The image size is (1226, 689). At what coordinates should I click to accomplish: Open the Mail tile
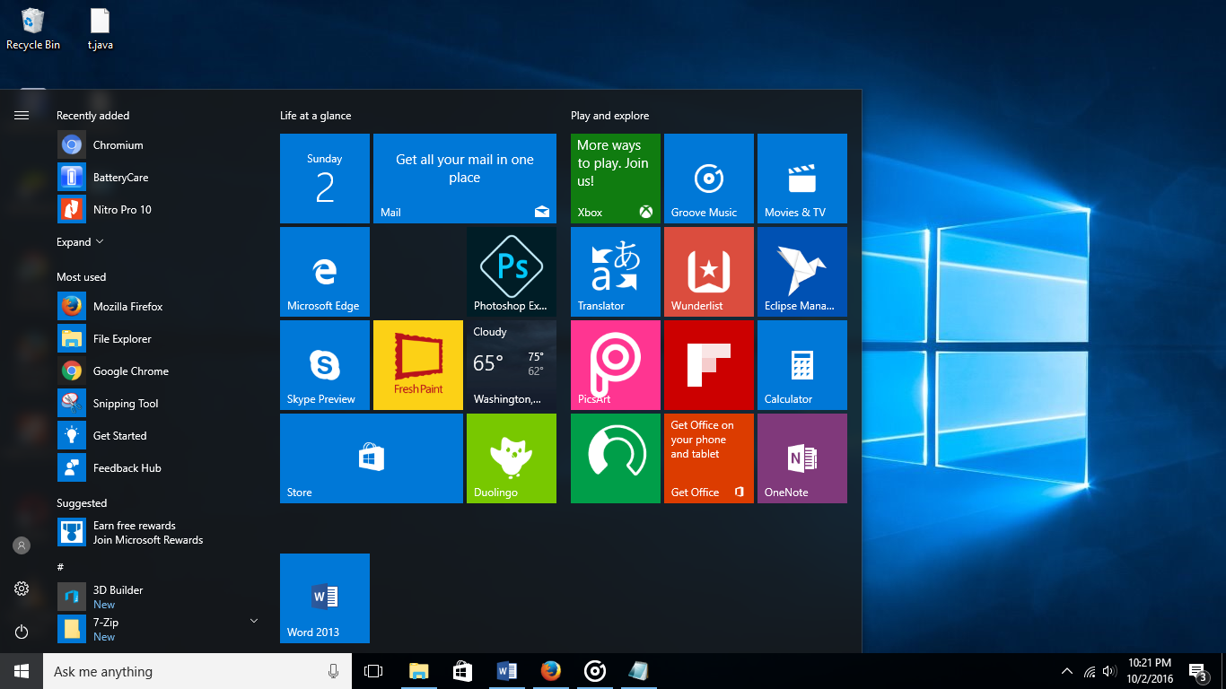pos(465,179)
